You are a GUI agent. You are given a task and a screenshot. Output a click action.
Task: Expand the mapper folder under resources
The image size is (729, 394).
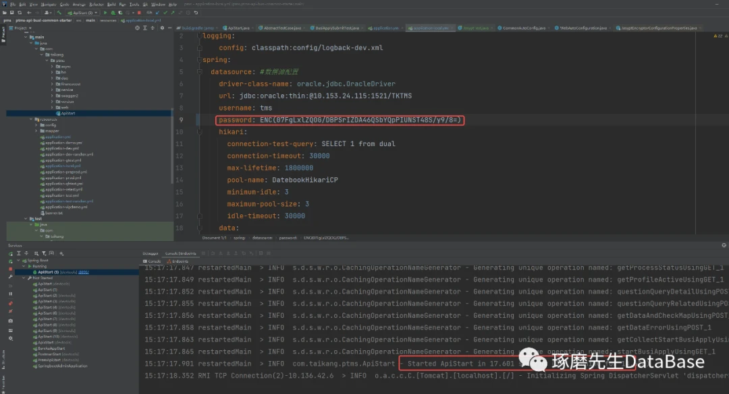(36, 131)
